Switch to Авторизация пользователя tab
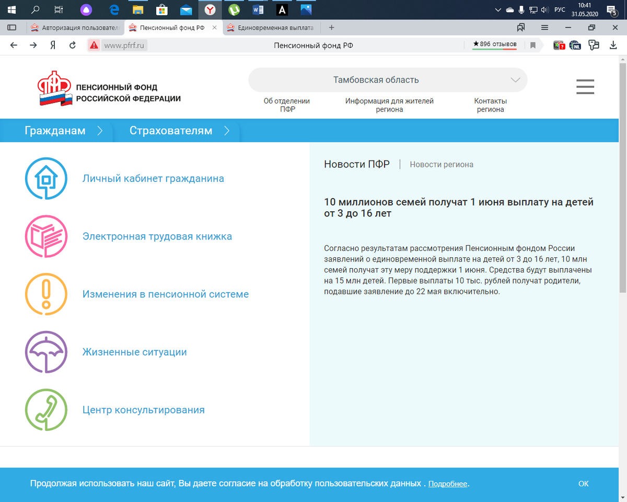Image resolution: width=627 pixels, height=502 pixels. [75, 28]
